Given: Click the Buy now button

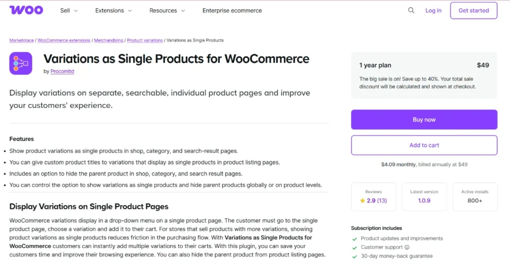Looking at the screenshot, I should [424, 119].
